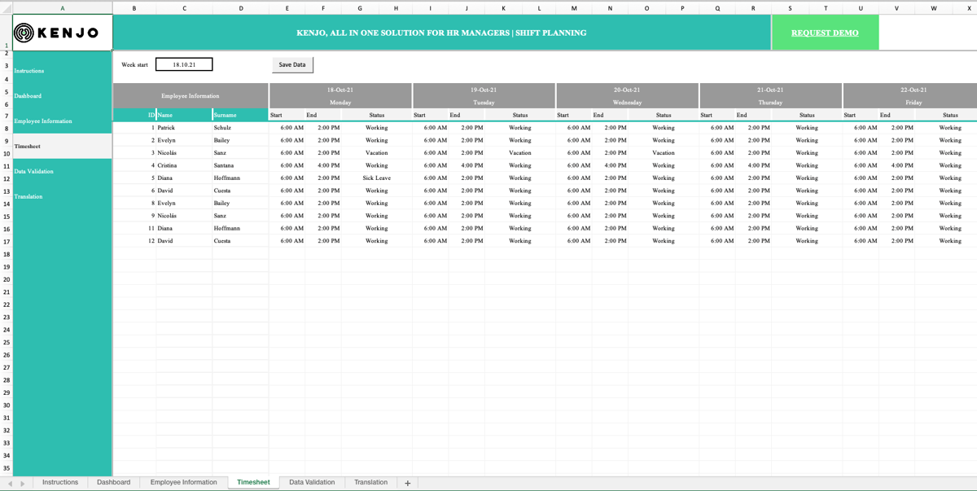Click the left sheet-navigation arrow icon
Screen dimensions: 977x491
(x=8, y=482)
